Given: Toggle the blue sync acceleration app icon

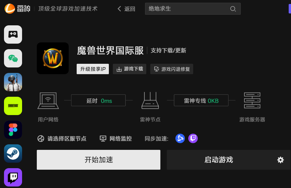Looking at the screenshot, I should click(180, 138).
